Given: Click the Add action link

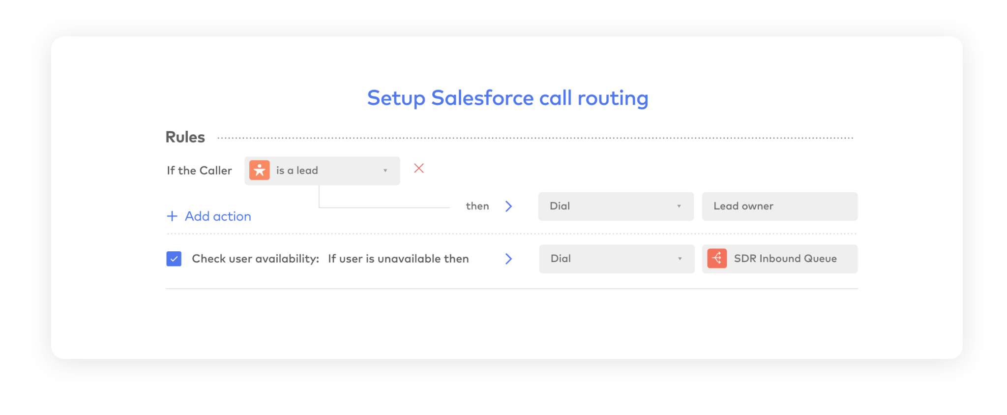Looking at the screenshot, I should pyautogui.click(x=218, y=216).
